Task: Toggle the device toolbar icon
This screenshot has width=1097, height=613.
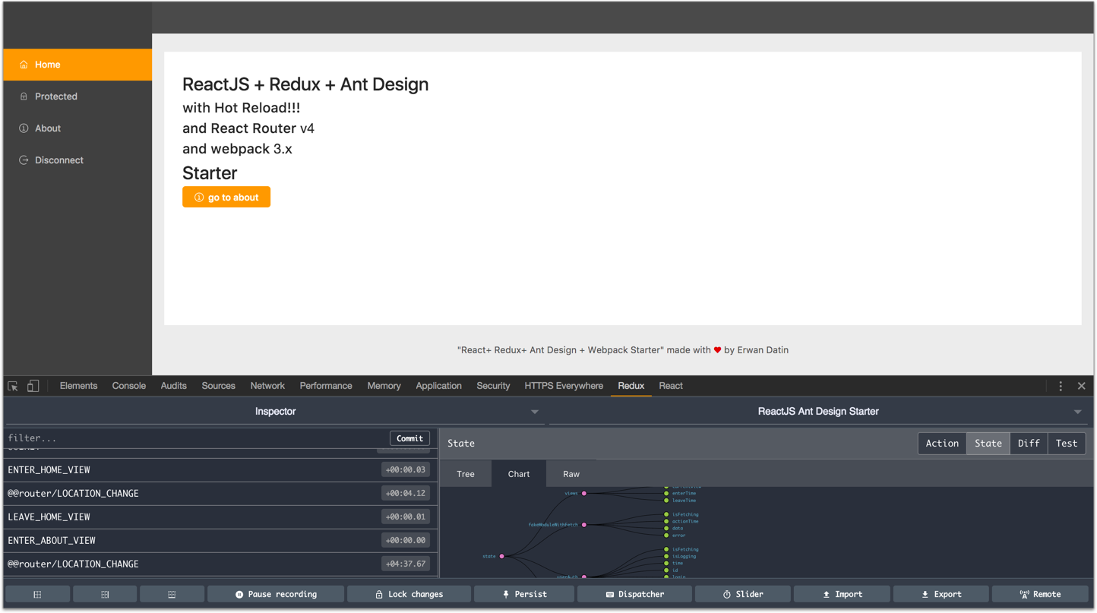Action: pyautogui.click(x=33, y=387)
